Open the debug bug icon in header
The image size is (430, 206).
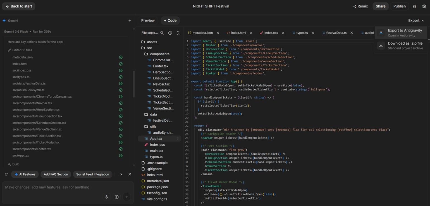414,6
